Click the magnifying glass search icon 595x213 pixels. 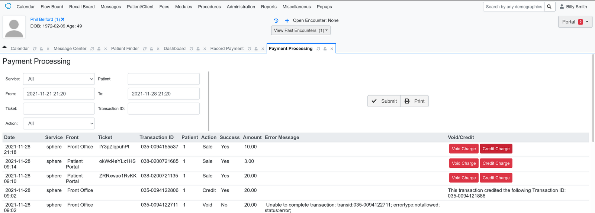click(x=549, y=7)
